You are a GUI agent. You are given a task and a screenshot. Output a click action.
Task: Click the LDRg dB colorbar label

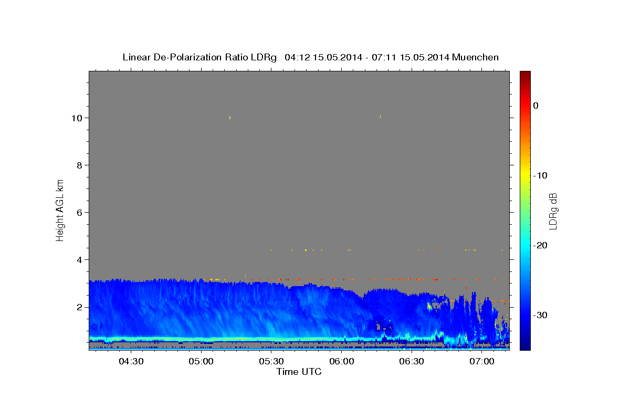click(553, 211)
